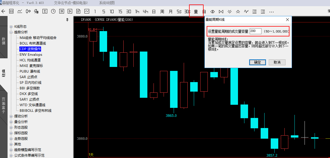Image resolution: width=330 pixels, height=158 pixels.
Task: Click the double chevron up icon
Action: click(238, 11)
